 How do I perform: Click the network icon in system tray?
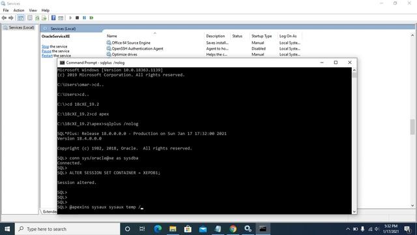coord(370,229)
